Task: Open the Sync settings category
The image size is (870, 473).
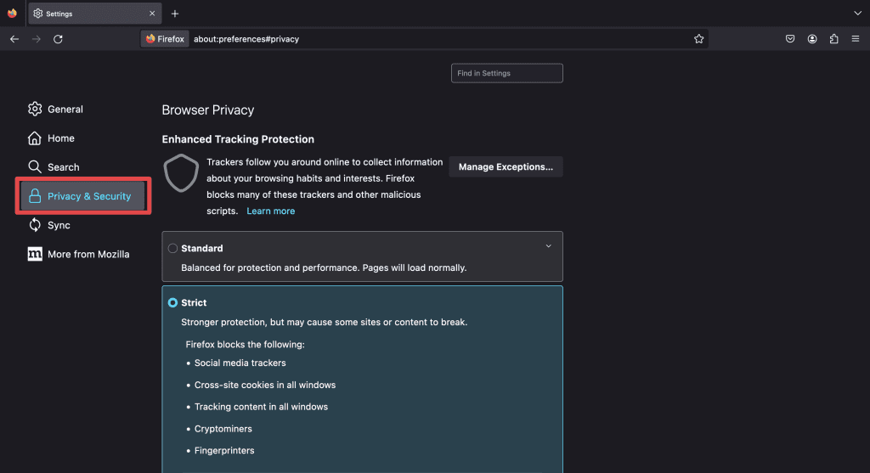Action: 59,225
